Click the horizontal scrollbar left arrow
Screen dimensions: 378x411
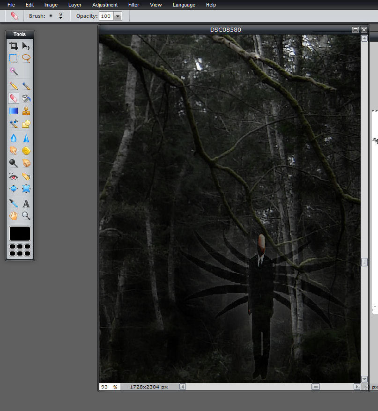point(183,387)
